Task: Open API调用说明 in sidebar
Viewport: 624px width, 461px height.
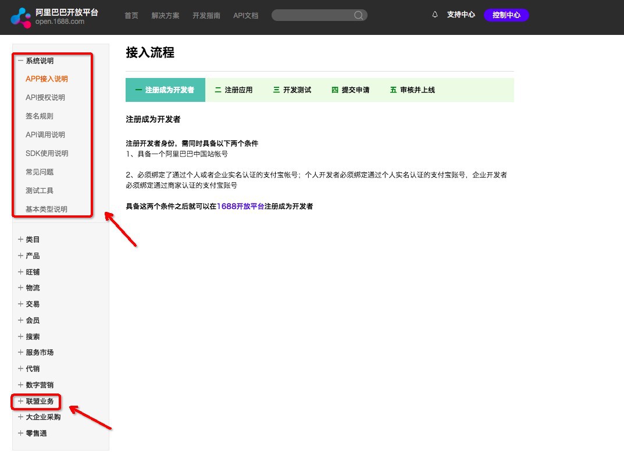Action: (45, 134)
